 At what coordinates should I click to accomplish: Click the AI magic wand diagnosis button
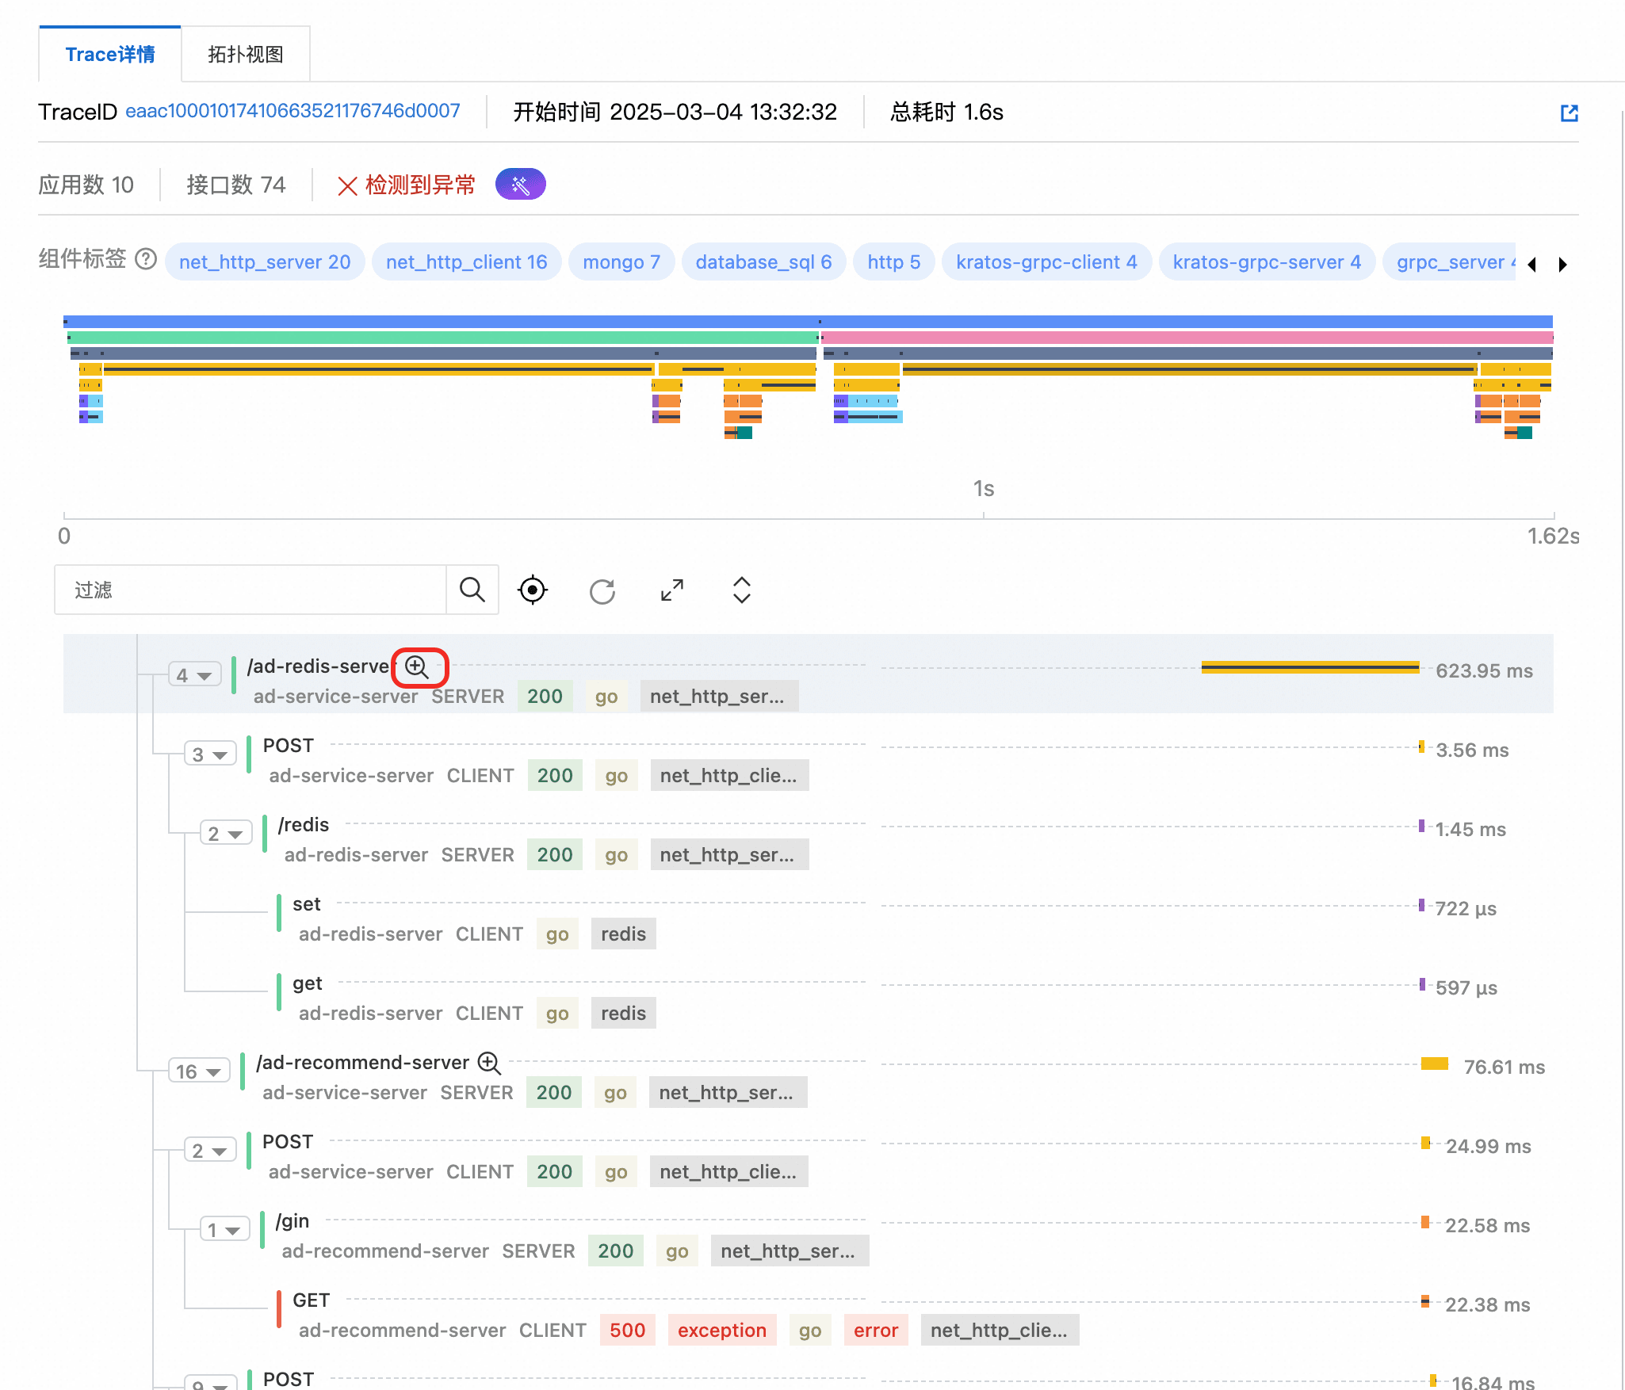click(520, 185)
